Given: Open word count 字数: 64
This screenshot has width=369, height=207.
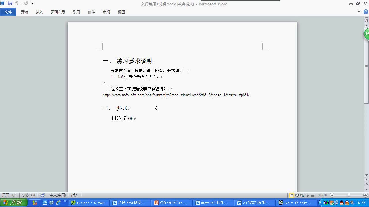Looking at the screenshot, I should pos(29,195).
